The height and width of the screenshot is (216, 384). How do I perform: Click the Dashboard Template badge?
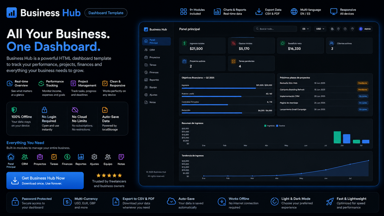(106, 13)
